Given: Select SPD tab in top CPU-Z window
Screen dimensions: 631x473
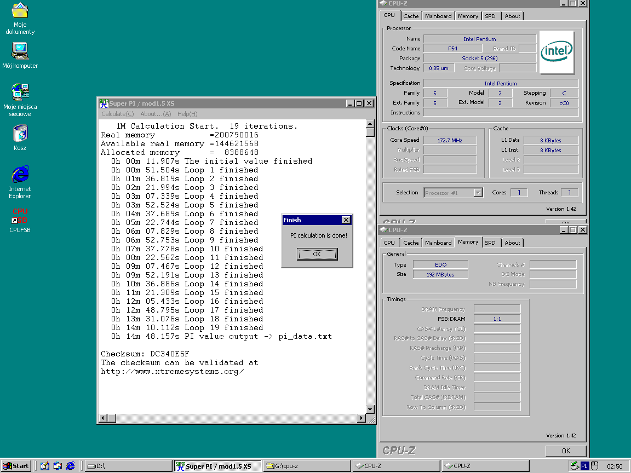Looking at the screenshot, I should (490, 16).
